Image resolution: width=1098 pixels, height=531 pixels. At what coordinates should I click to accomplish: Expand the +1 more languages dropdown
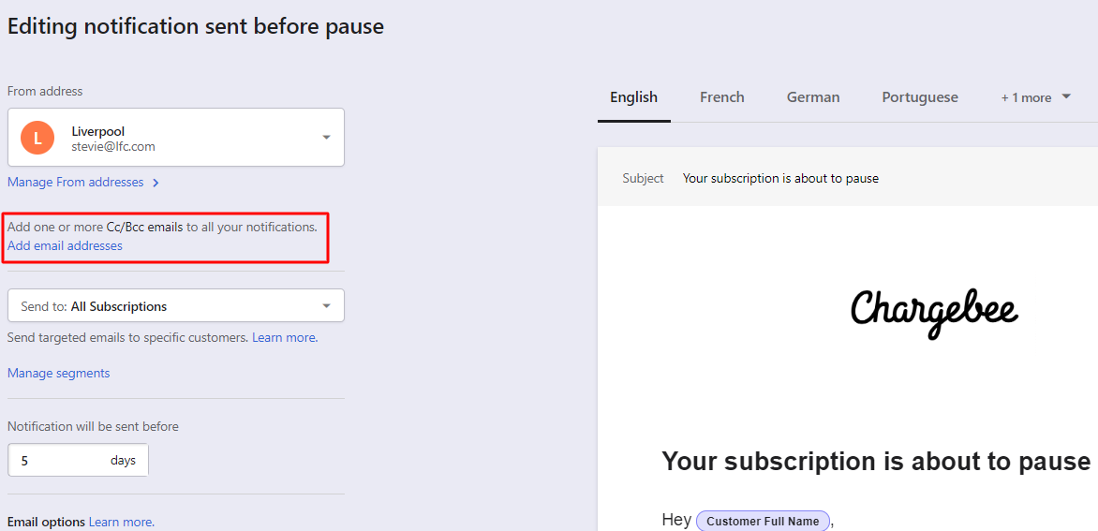coord(1035,97)
